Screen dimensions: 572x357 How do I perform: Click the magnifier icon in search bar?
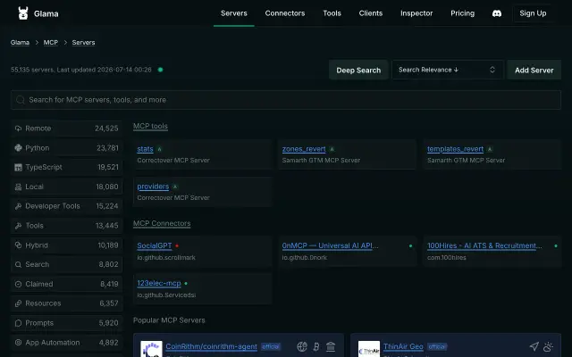tap(21, 100)
